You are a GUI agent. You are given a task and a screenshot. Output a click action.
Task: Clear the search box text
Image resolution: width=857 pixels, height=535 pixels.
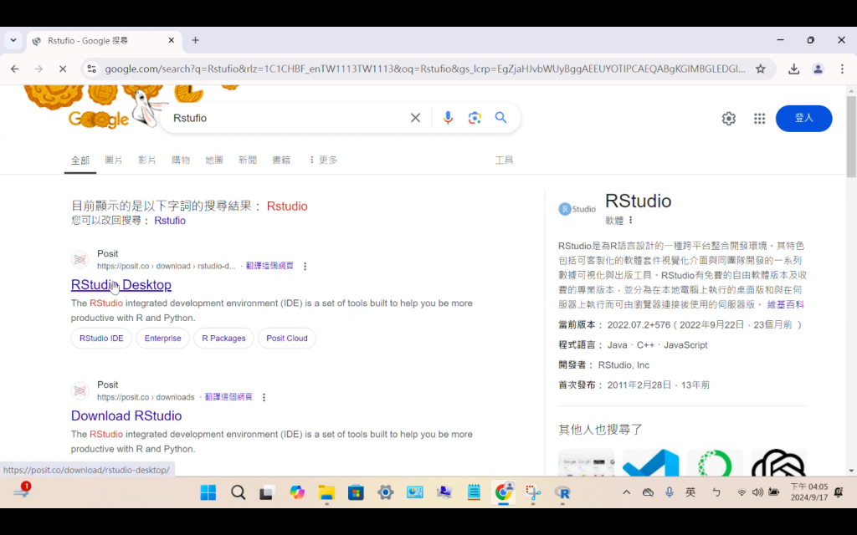tap(415, 118)
